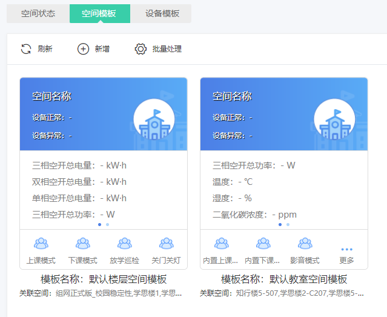Click the 内置上课... people icon
This screenshot has width=387, height=317.
(222, 244)
